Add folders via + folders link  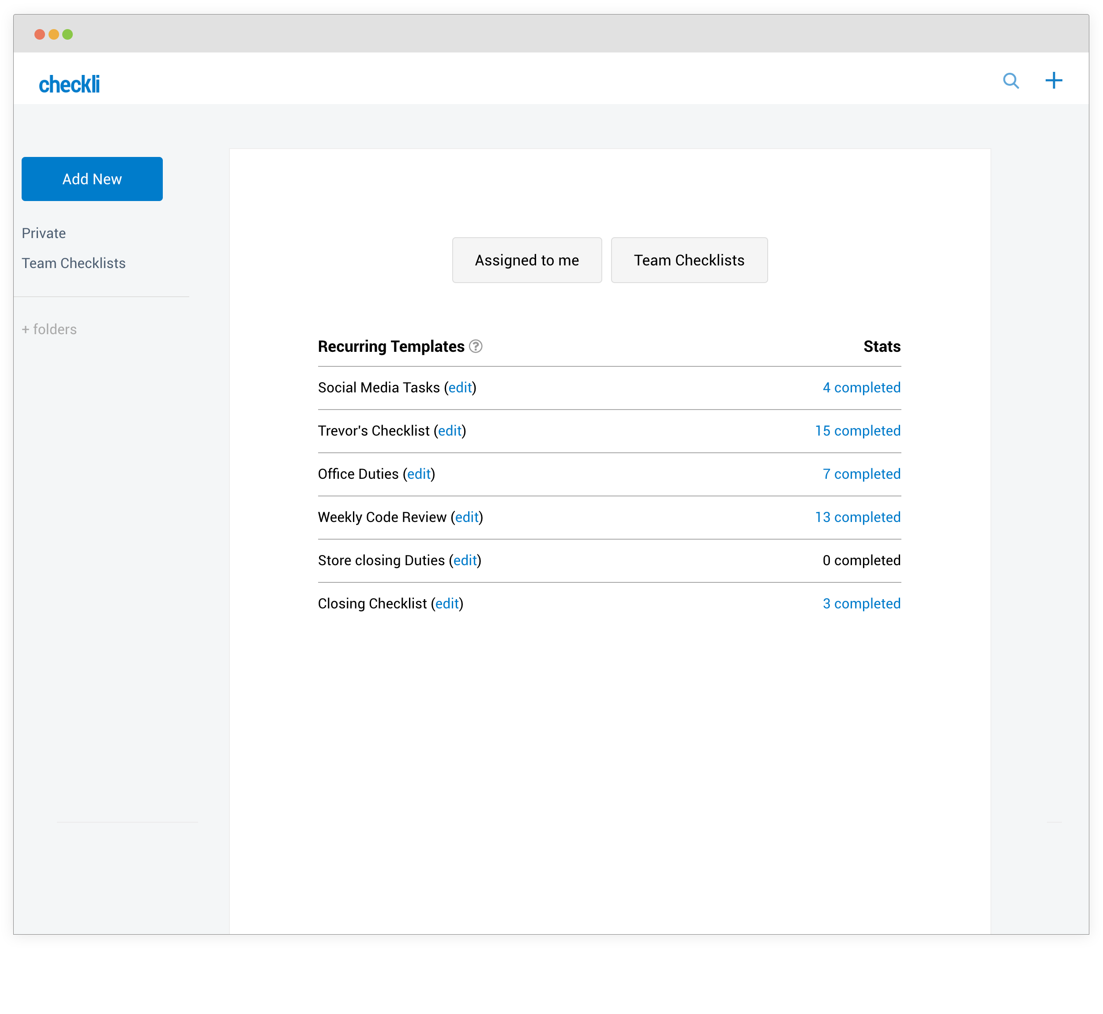tap(49, 329)
